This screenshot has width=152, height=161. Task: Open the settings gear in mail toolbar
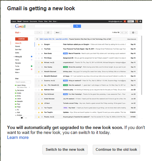(x=134, y=33)
